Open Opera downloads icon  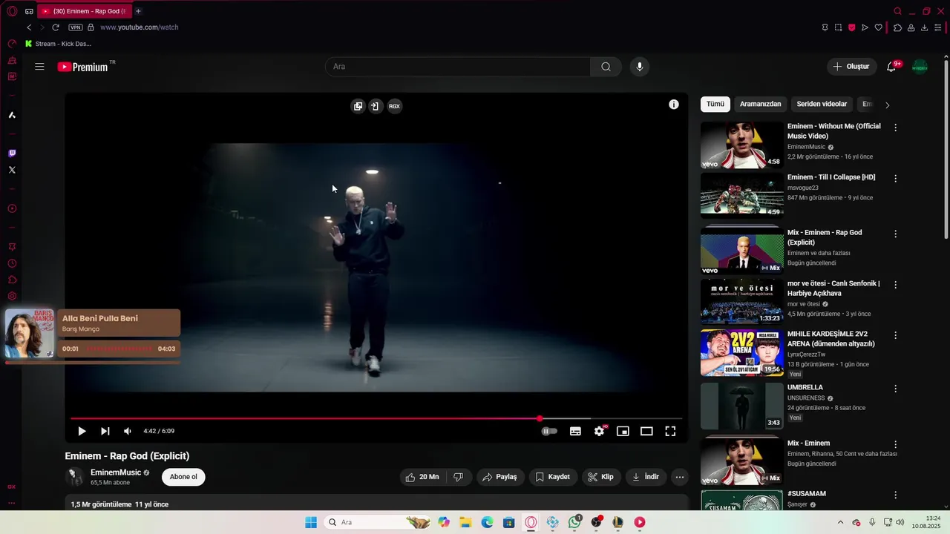tap(924, 27)
